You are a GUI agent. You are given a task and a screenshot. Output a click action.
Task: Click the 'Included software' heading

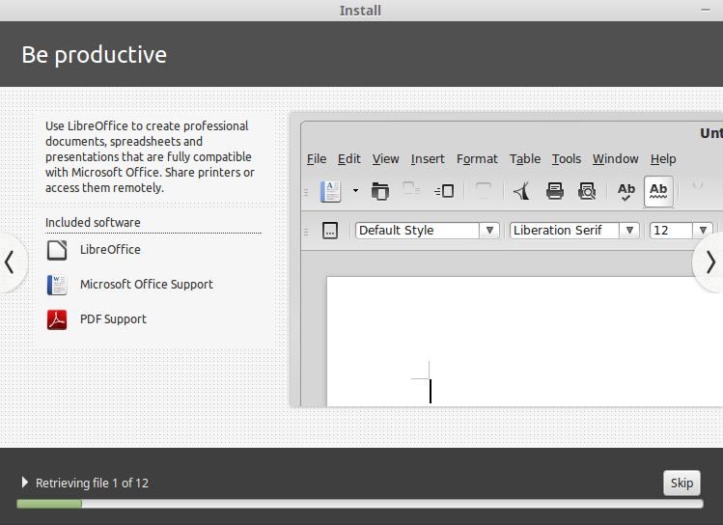pyautogui.click(x=93, y=222)
